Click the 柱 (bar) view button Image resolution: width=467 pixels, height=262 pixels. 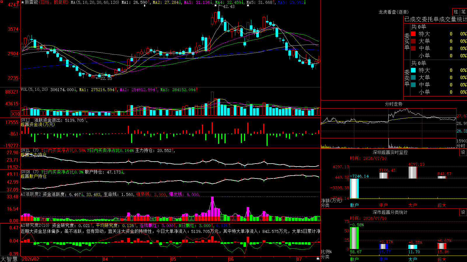[x=456, y=12]
